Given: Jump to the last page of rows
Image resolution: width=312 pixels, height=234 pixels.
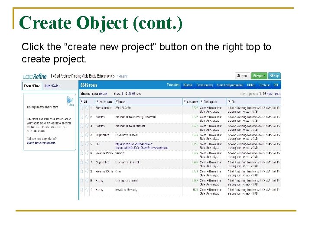Looking at the screenshot, I should click(x=277, y=94).
